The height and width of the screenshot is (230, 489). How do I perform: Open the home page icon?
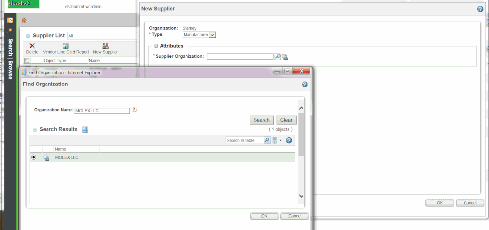[24, 20]
